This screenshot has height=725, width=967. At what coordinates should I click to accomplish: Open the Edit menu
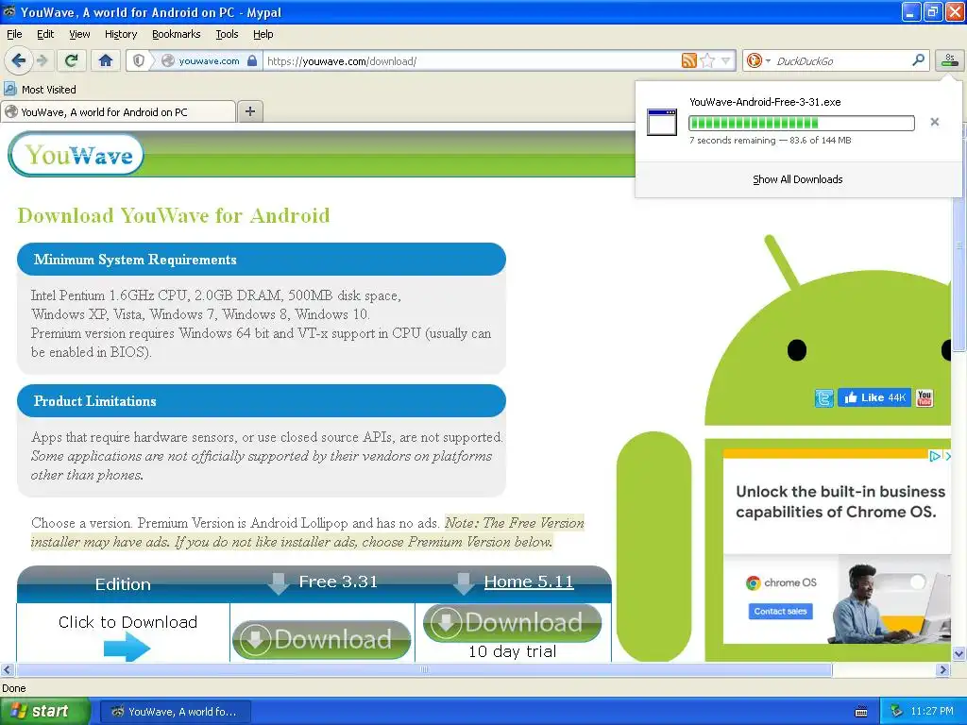(45, 34)
